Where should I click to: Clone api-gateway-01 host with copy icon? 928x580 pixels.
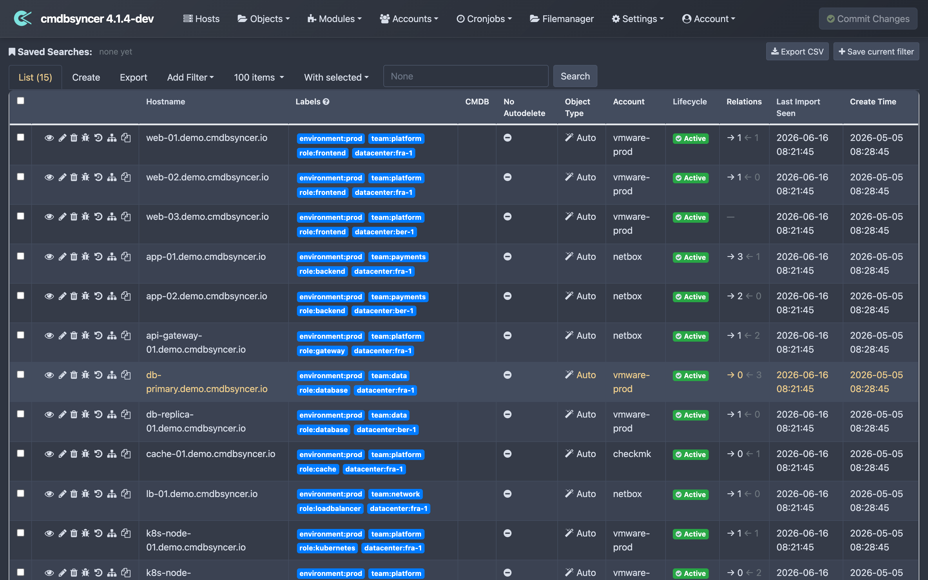(x=126, y=336)
